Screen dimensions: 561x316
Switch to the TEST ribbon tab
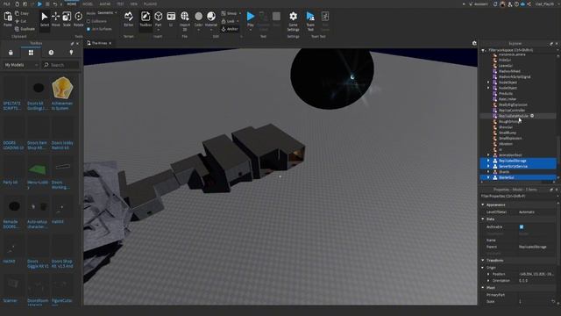coord(120,4)
